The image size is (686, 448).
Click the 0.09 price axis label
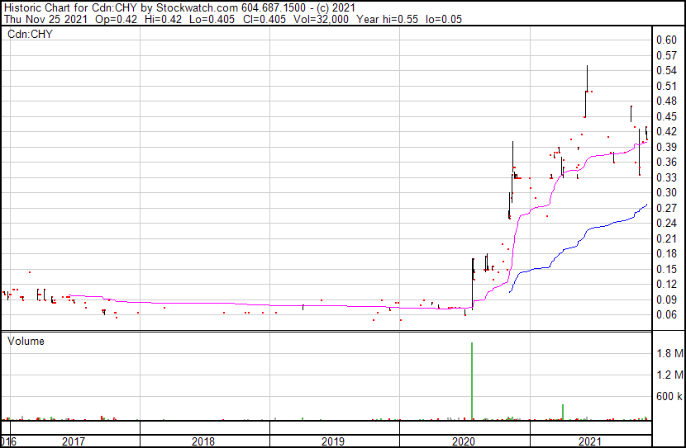point(666,299)
